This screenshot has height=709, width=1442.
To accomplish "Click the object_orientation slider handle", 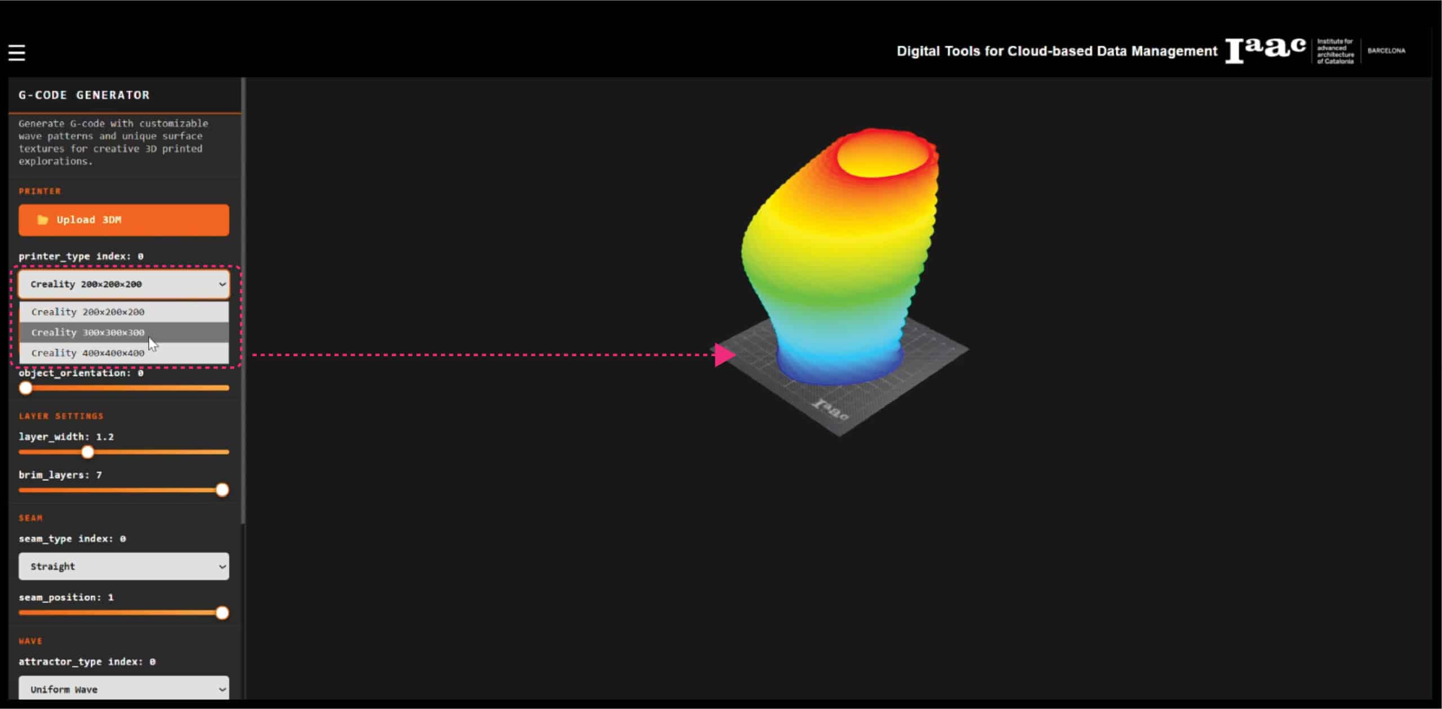I will 25,388.
